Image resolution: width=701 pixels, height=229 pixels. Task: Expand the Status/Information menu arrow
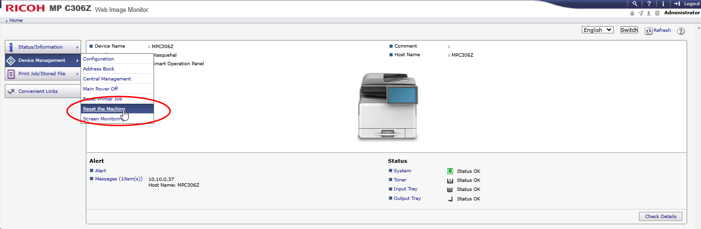point(77,47)
